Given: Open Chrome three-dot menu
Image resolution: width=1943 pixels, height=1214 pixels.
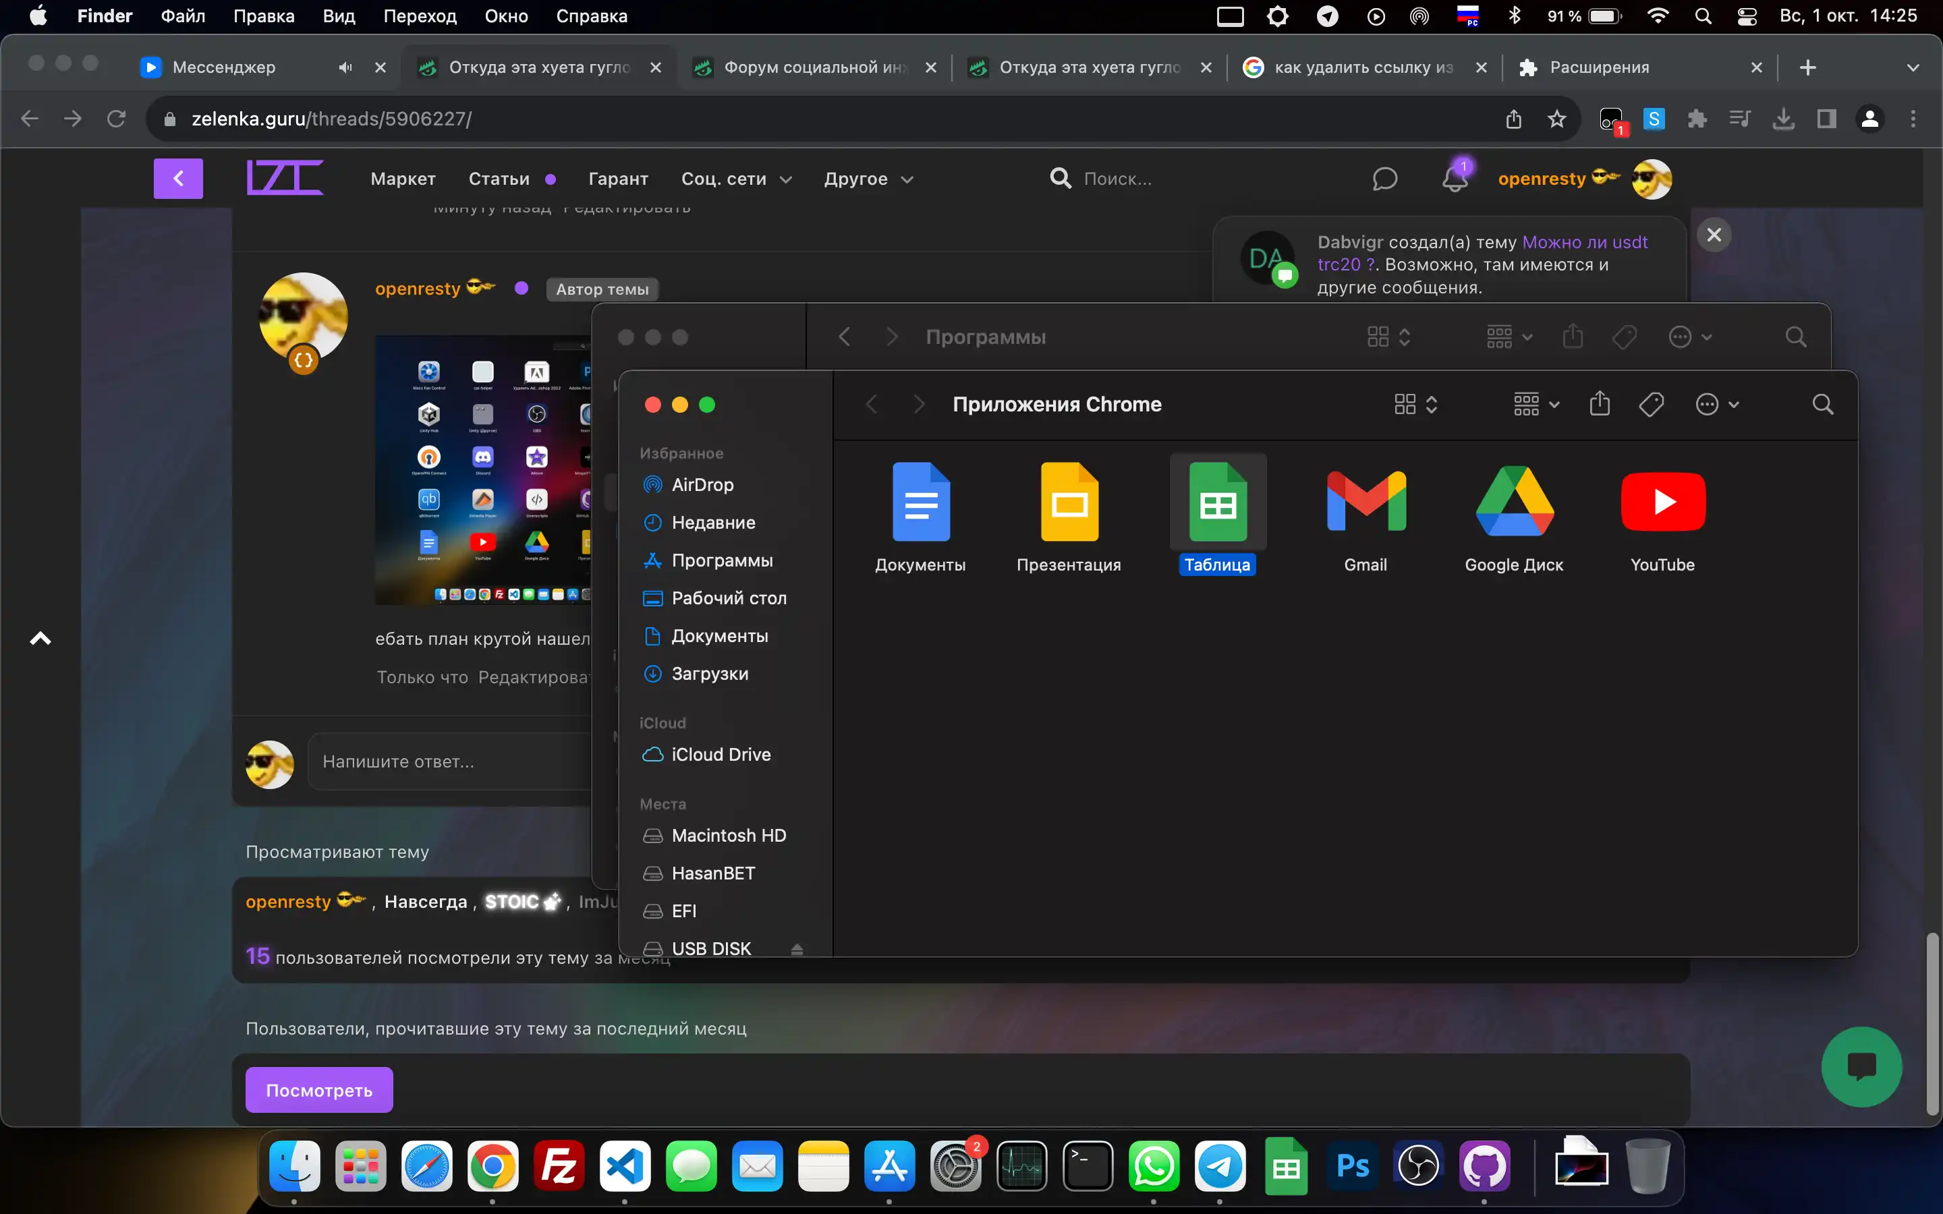Looking at the screenshot, I should click(1913, 119).
